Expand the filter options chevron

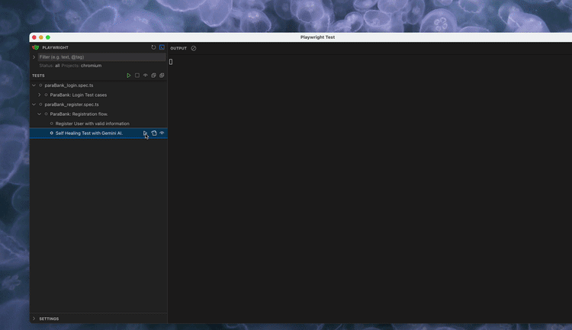click(34, 57)
